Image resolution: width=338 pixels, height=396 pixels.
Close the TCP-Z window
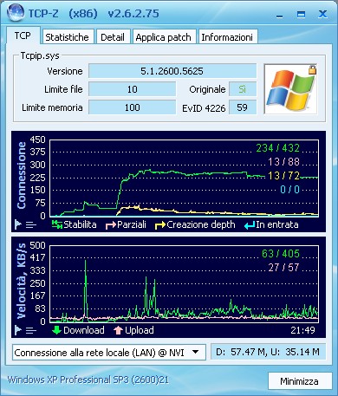(322, 14)
